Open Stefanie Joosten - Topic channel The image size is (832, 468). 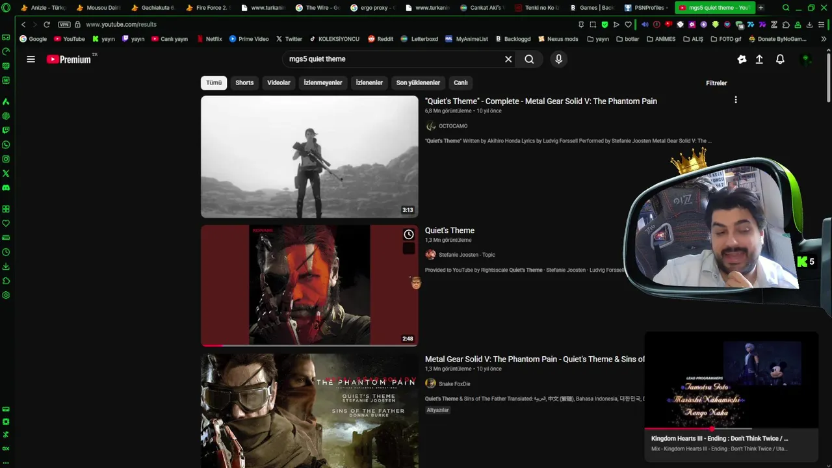click(467, 255)
